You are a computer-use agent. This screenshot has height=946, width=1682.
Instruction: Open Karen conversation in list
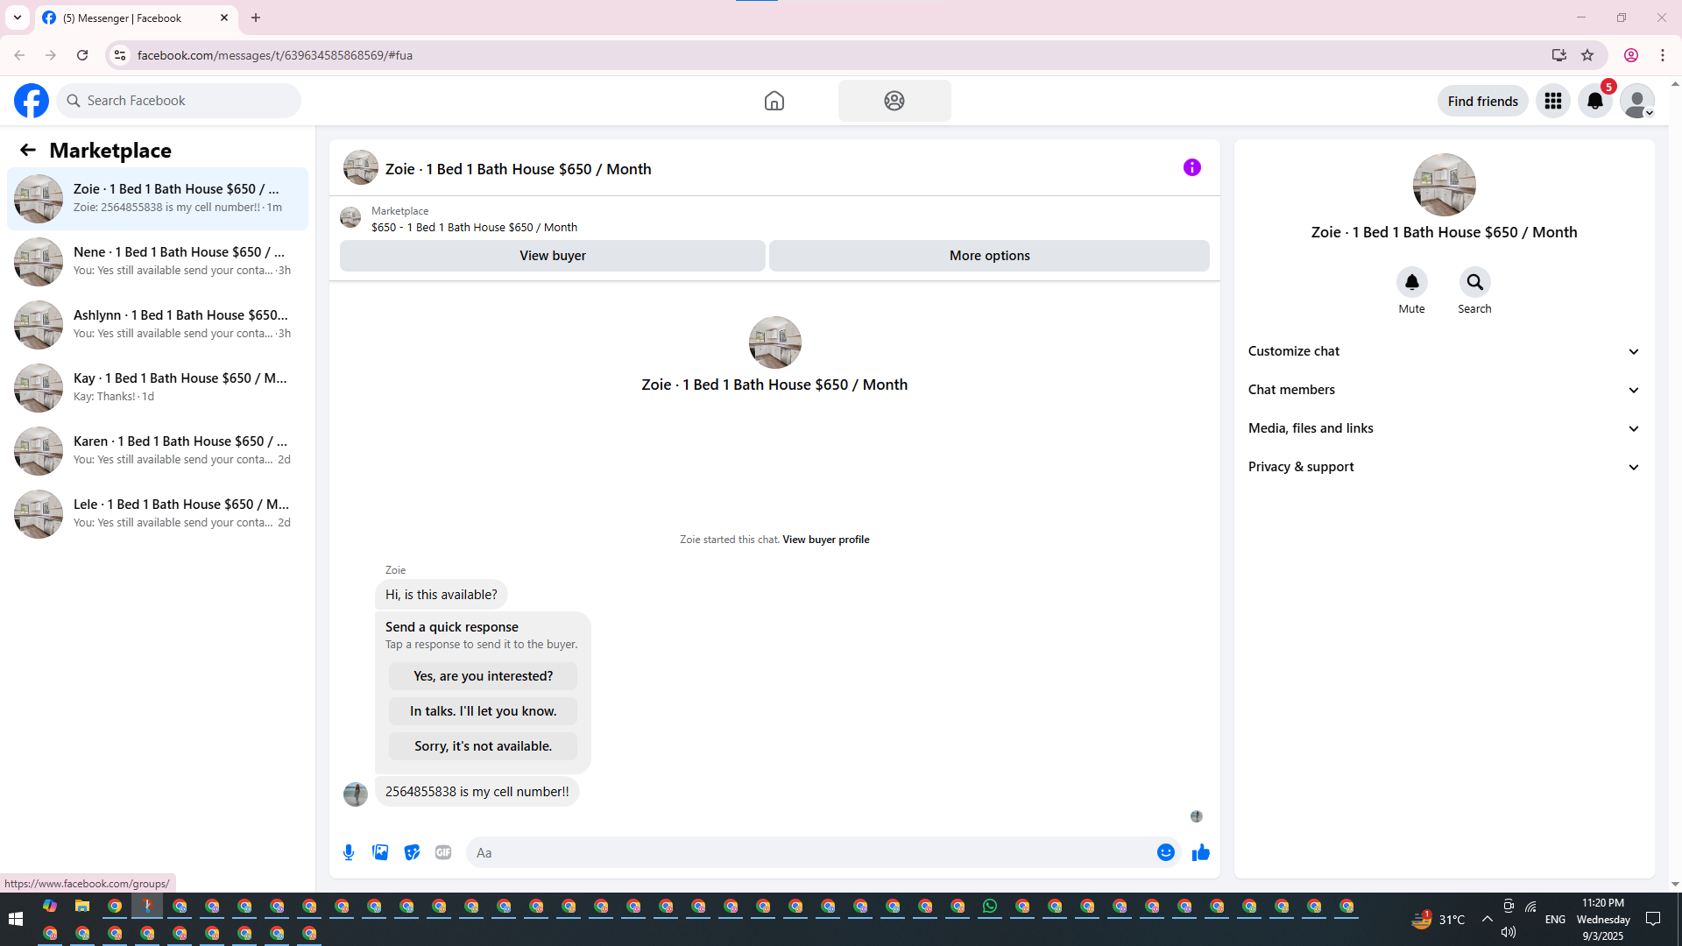coord(158,451)
